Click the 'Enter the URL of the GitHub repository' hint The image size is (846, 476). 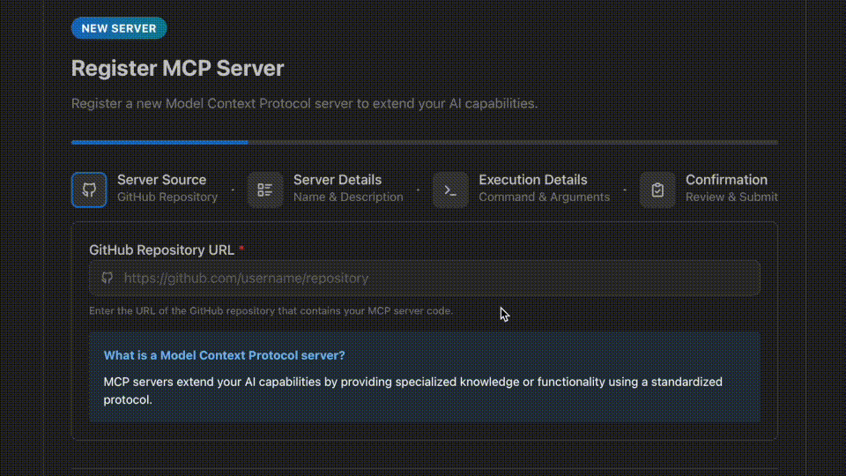(271, 310)
